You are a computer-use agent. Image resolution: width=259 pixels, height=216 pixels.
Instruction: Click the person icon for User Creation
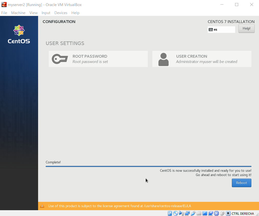point(164,59)
